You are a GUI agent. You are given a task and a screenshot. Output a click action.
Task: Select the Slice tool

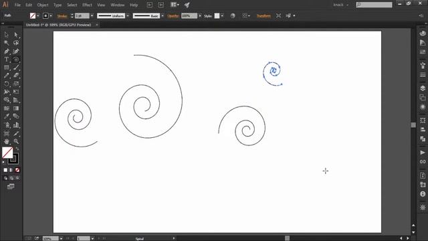16,133
